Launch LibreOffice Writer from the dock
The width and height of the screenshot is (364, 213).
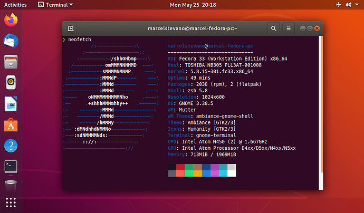click(11, 104)
